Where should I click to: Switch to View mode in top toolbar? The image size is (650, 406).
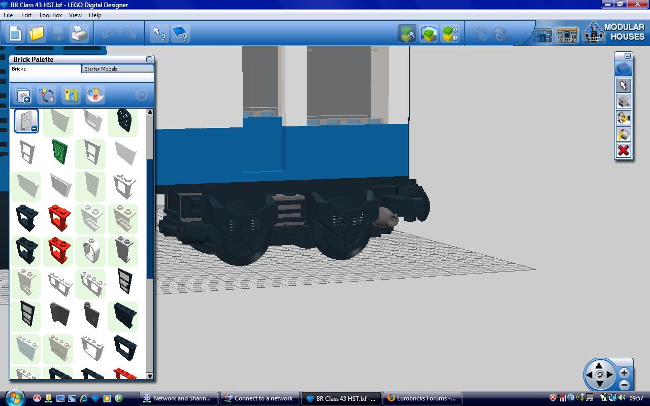[x=429, y=33]
